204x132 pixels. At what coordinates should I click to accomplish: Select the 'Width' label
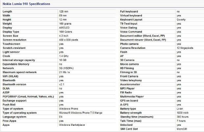click(6, 15)
